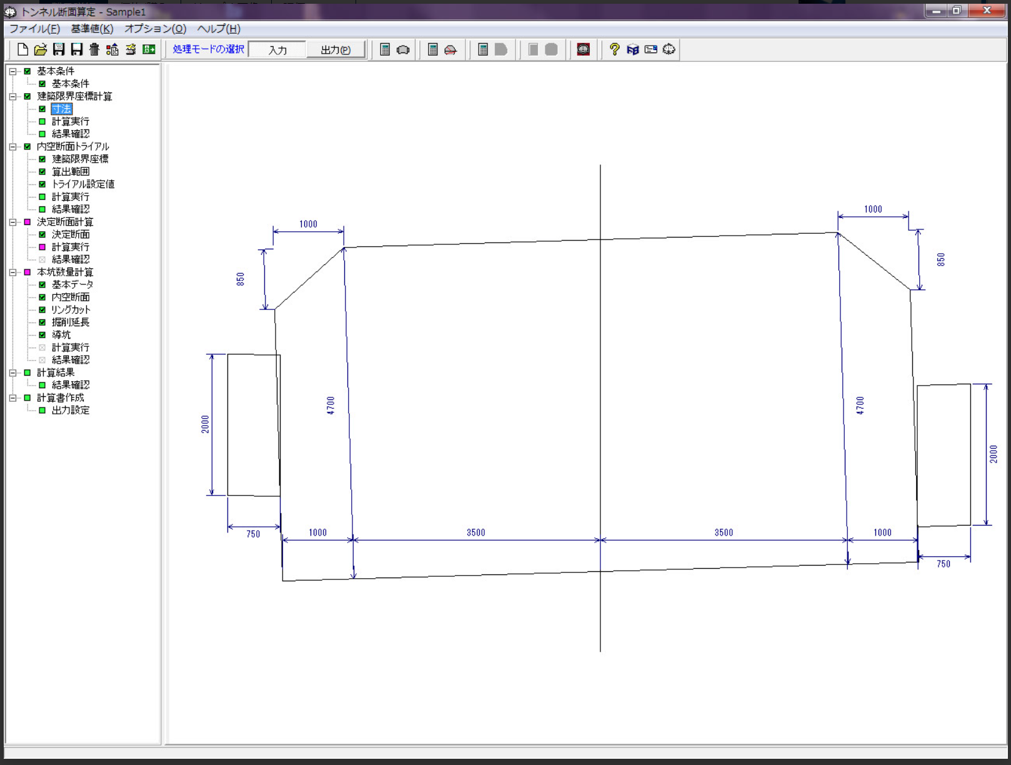This screenshot has height=765, width=1011.
Task: Click the first calculator icon in toolbar
Action: 385,49
